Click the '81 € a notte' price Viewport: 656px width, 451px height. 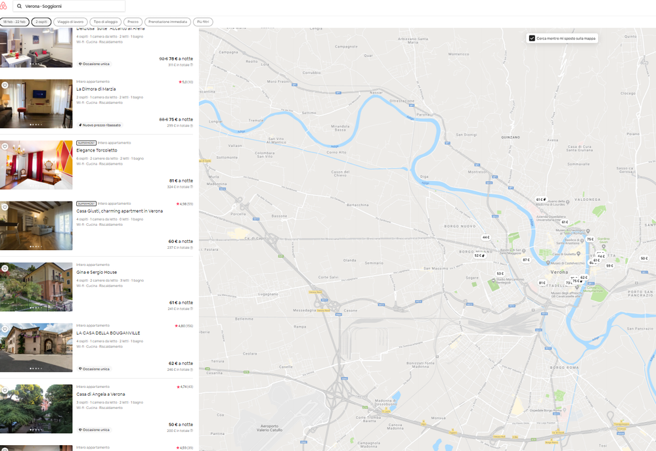point(181,181)
